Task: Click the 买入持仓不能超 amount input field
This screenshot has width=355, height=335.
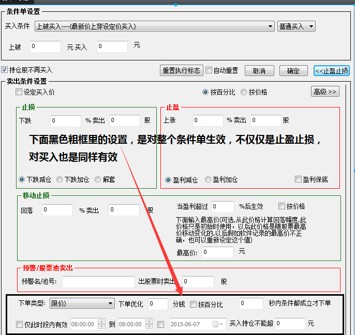Action: click(290, 324)
